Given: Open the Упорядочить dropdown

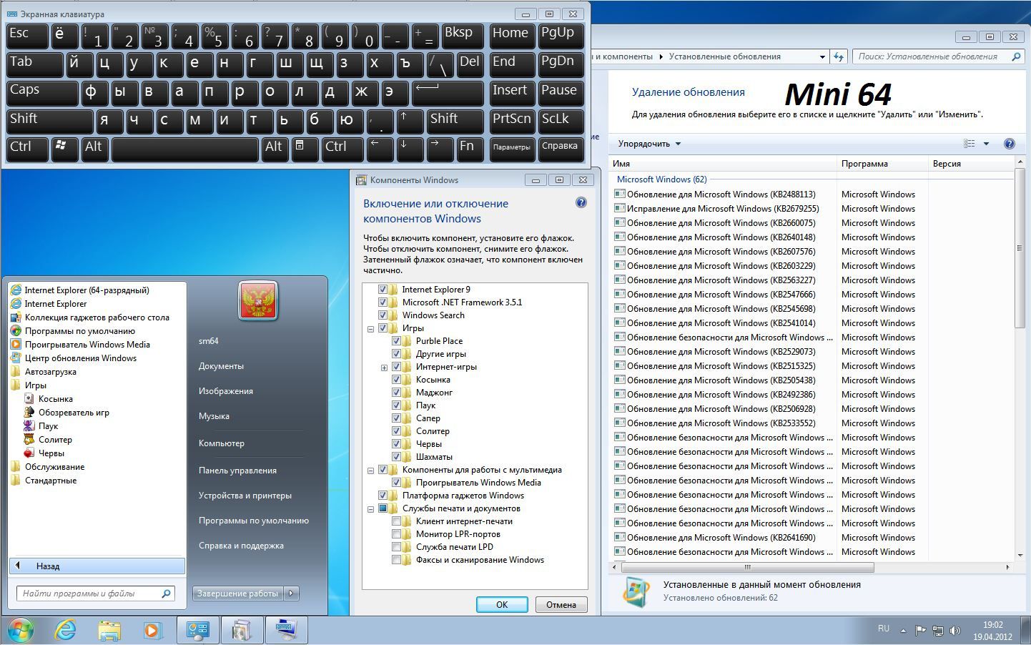Looking at the screenshot, I should tap(649, 144).
